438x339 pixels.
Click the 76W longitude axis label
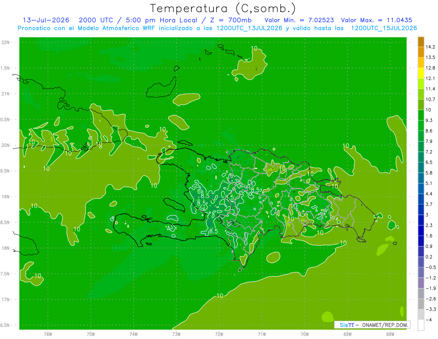point(48,334)
